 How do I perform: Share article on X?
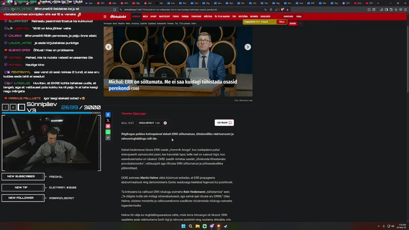click(108, 120)
